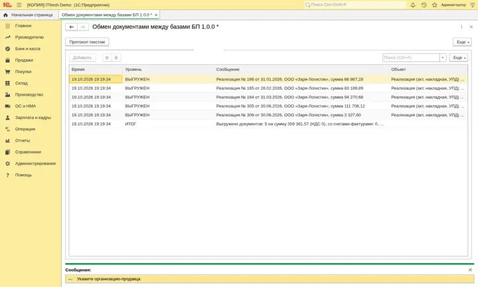Open Справочники section icon

click(x=7, y=152)
